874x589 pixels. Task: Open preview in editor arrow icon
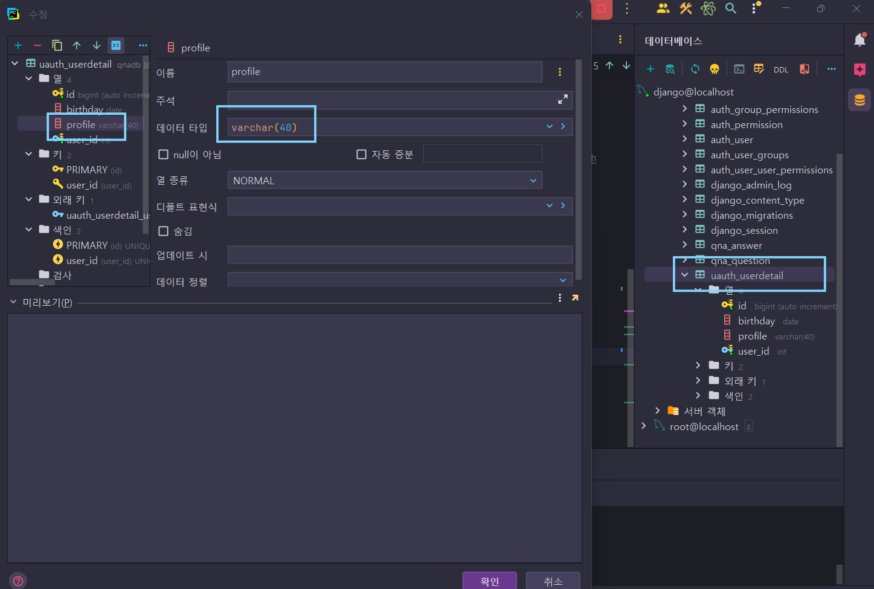(575, 298)
